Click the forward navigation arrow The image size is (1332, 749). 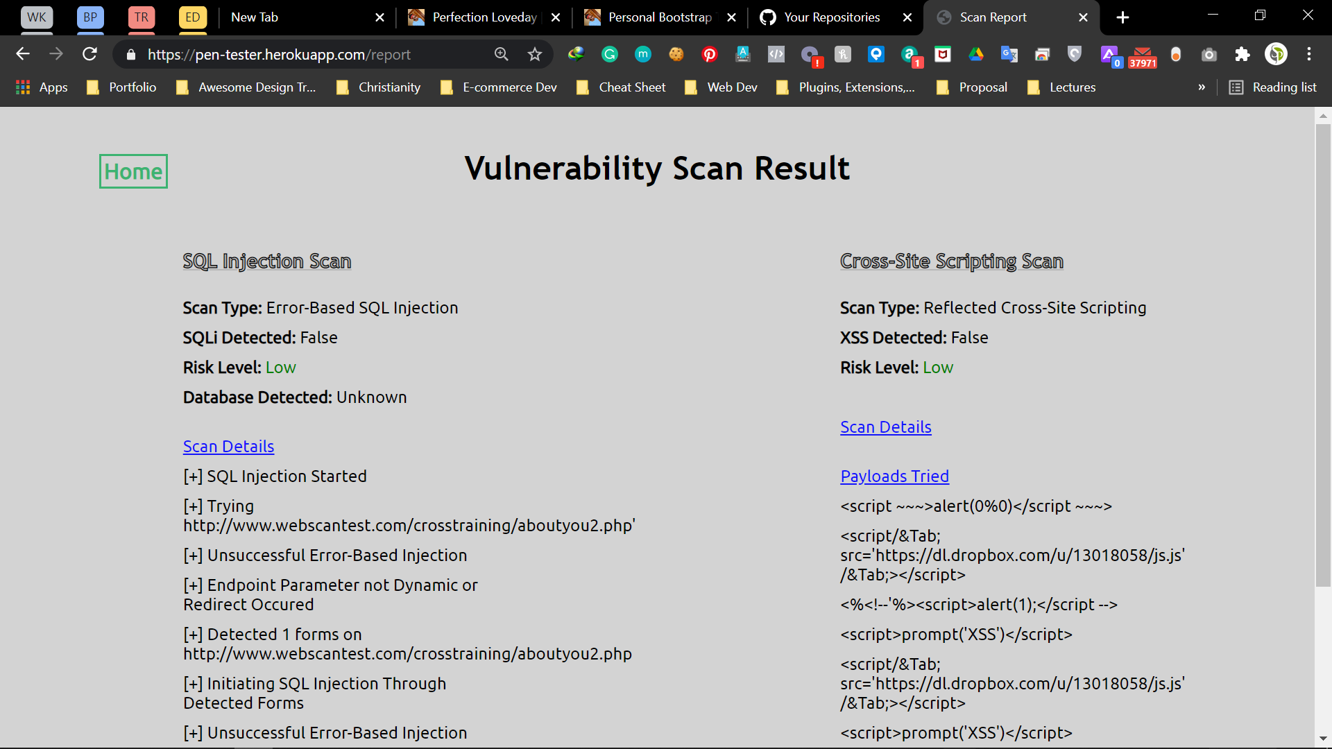(56, 54)
